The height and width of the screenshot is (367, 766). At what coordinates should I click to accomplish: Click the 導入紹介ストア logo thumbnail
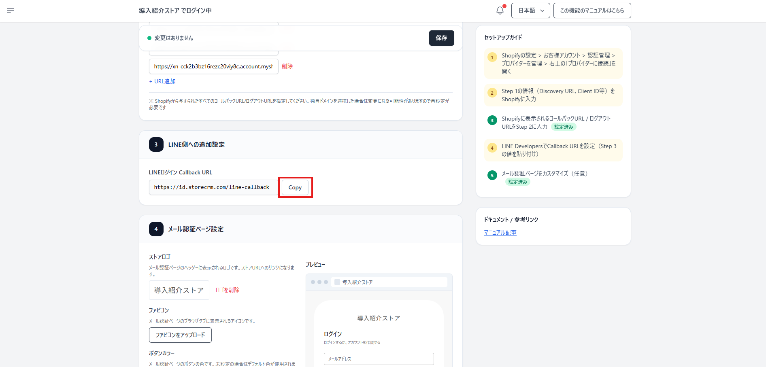[179, 290]
